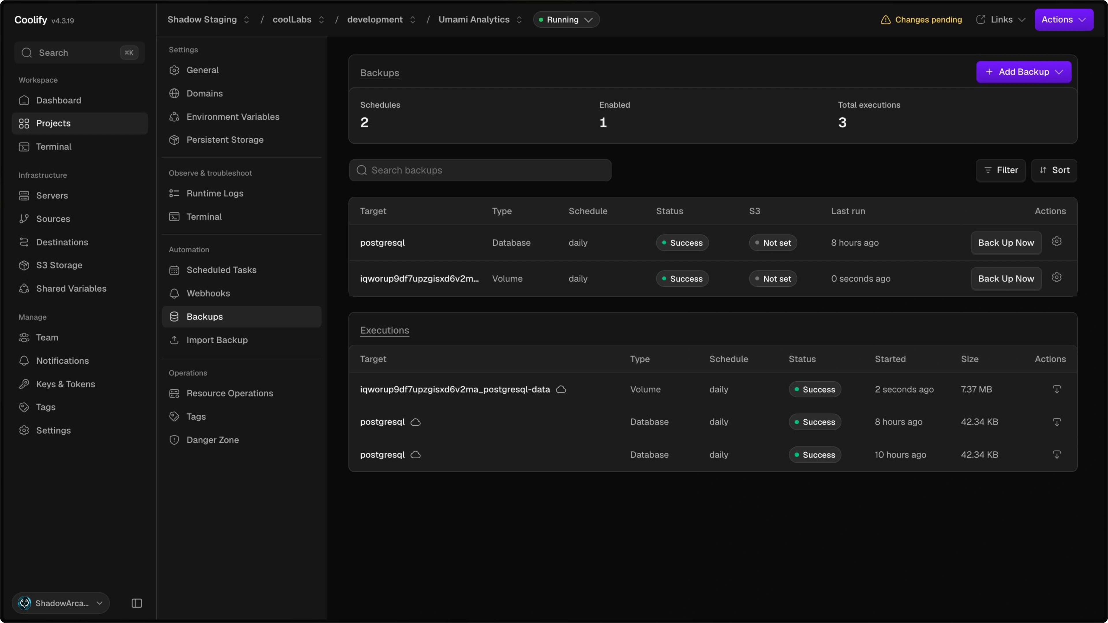Screen dimensions: 1108x623
Task: Back up postgresql database now
Action: [x=1006, y=243]
